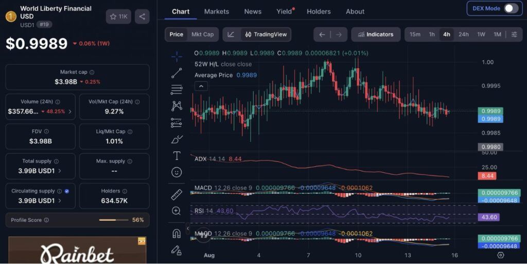Redo chart action arrow
The height and width of the screenshot is (264, 527).
tap(339, 34)
